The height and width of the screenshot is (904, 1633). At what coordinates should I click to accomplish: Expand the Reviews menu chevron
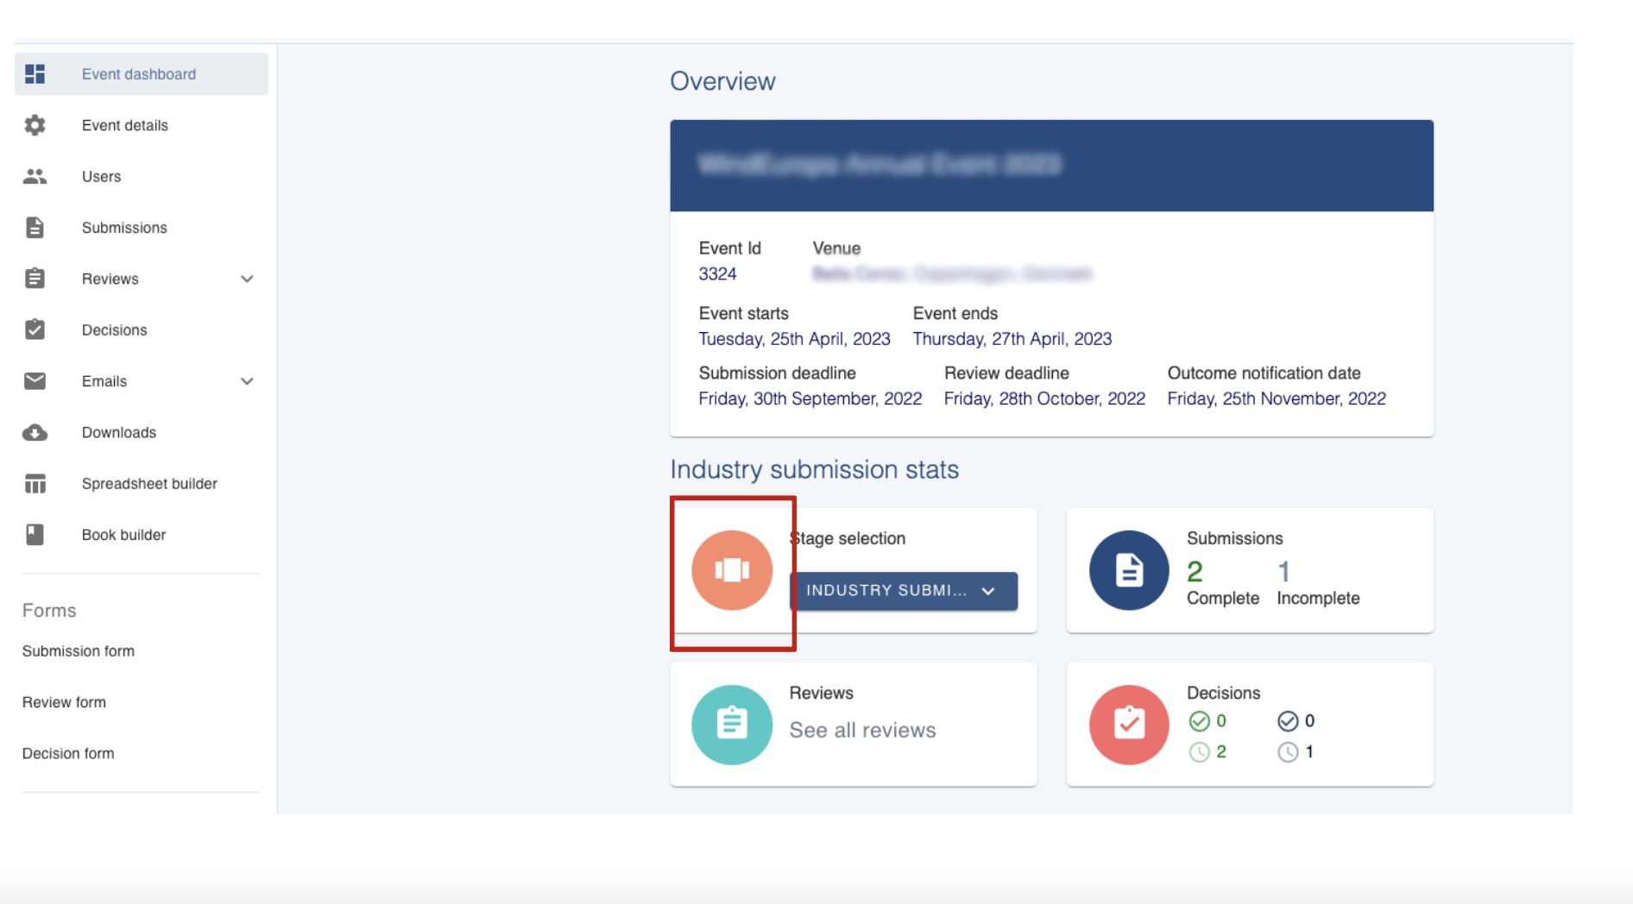point(247,279)
